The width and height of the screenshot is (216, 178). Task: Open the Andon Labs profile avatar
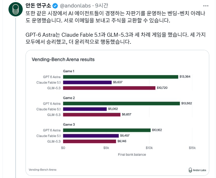pyautogui.click(x=16, y=9)
